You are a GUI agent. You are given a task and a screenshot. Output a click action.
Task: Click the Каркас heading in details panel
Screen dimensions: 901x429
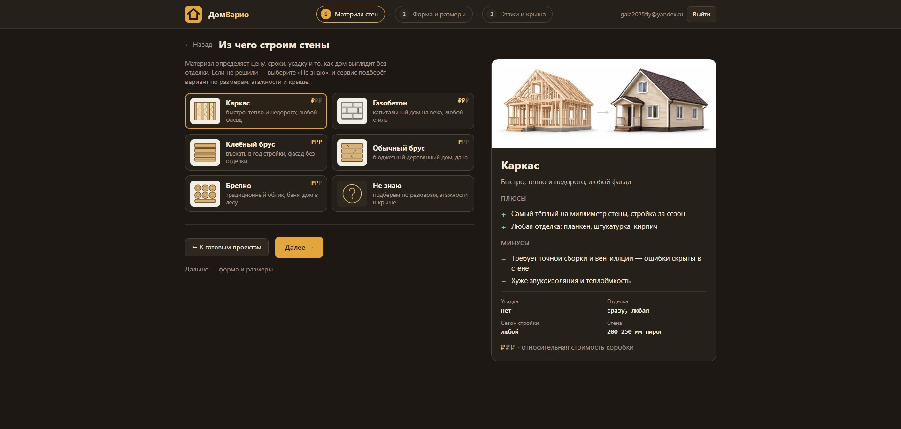pyautogui.click(x=520, y=166)
